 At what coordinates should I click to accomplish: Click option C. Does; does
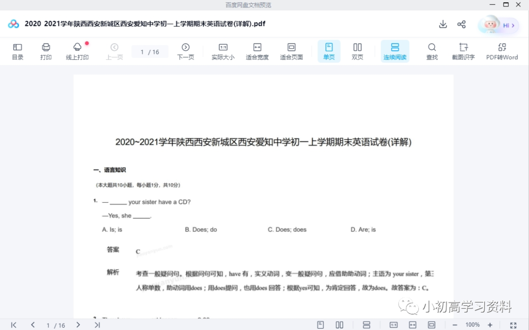pos(287,230)
